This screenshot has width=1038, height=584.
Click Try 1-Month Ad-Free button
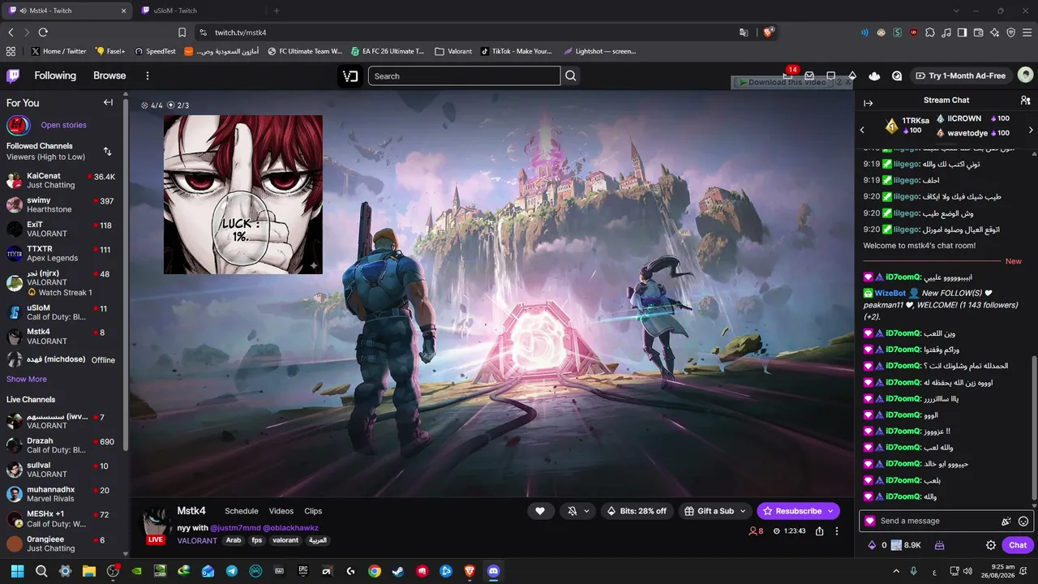point(960,75)
